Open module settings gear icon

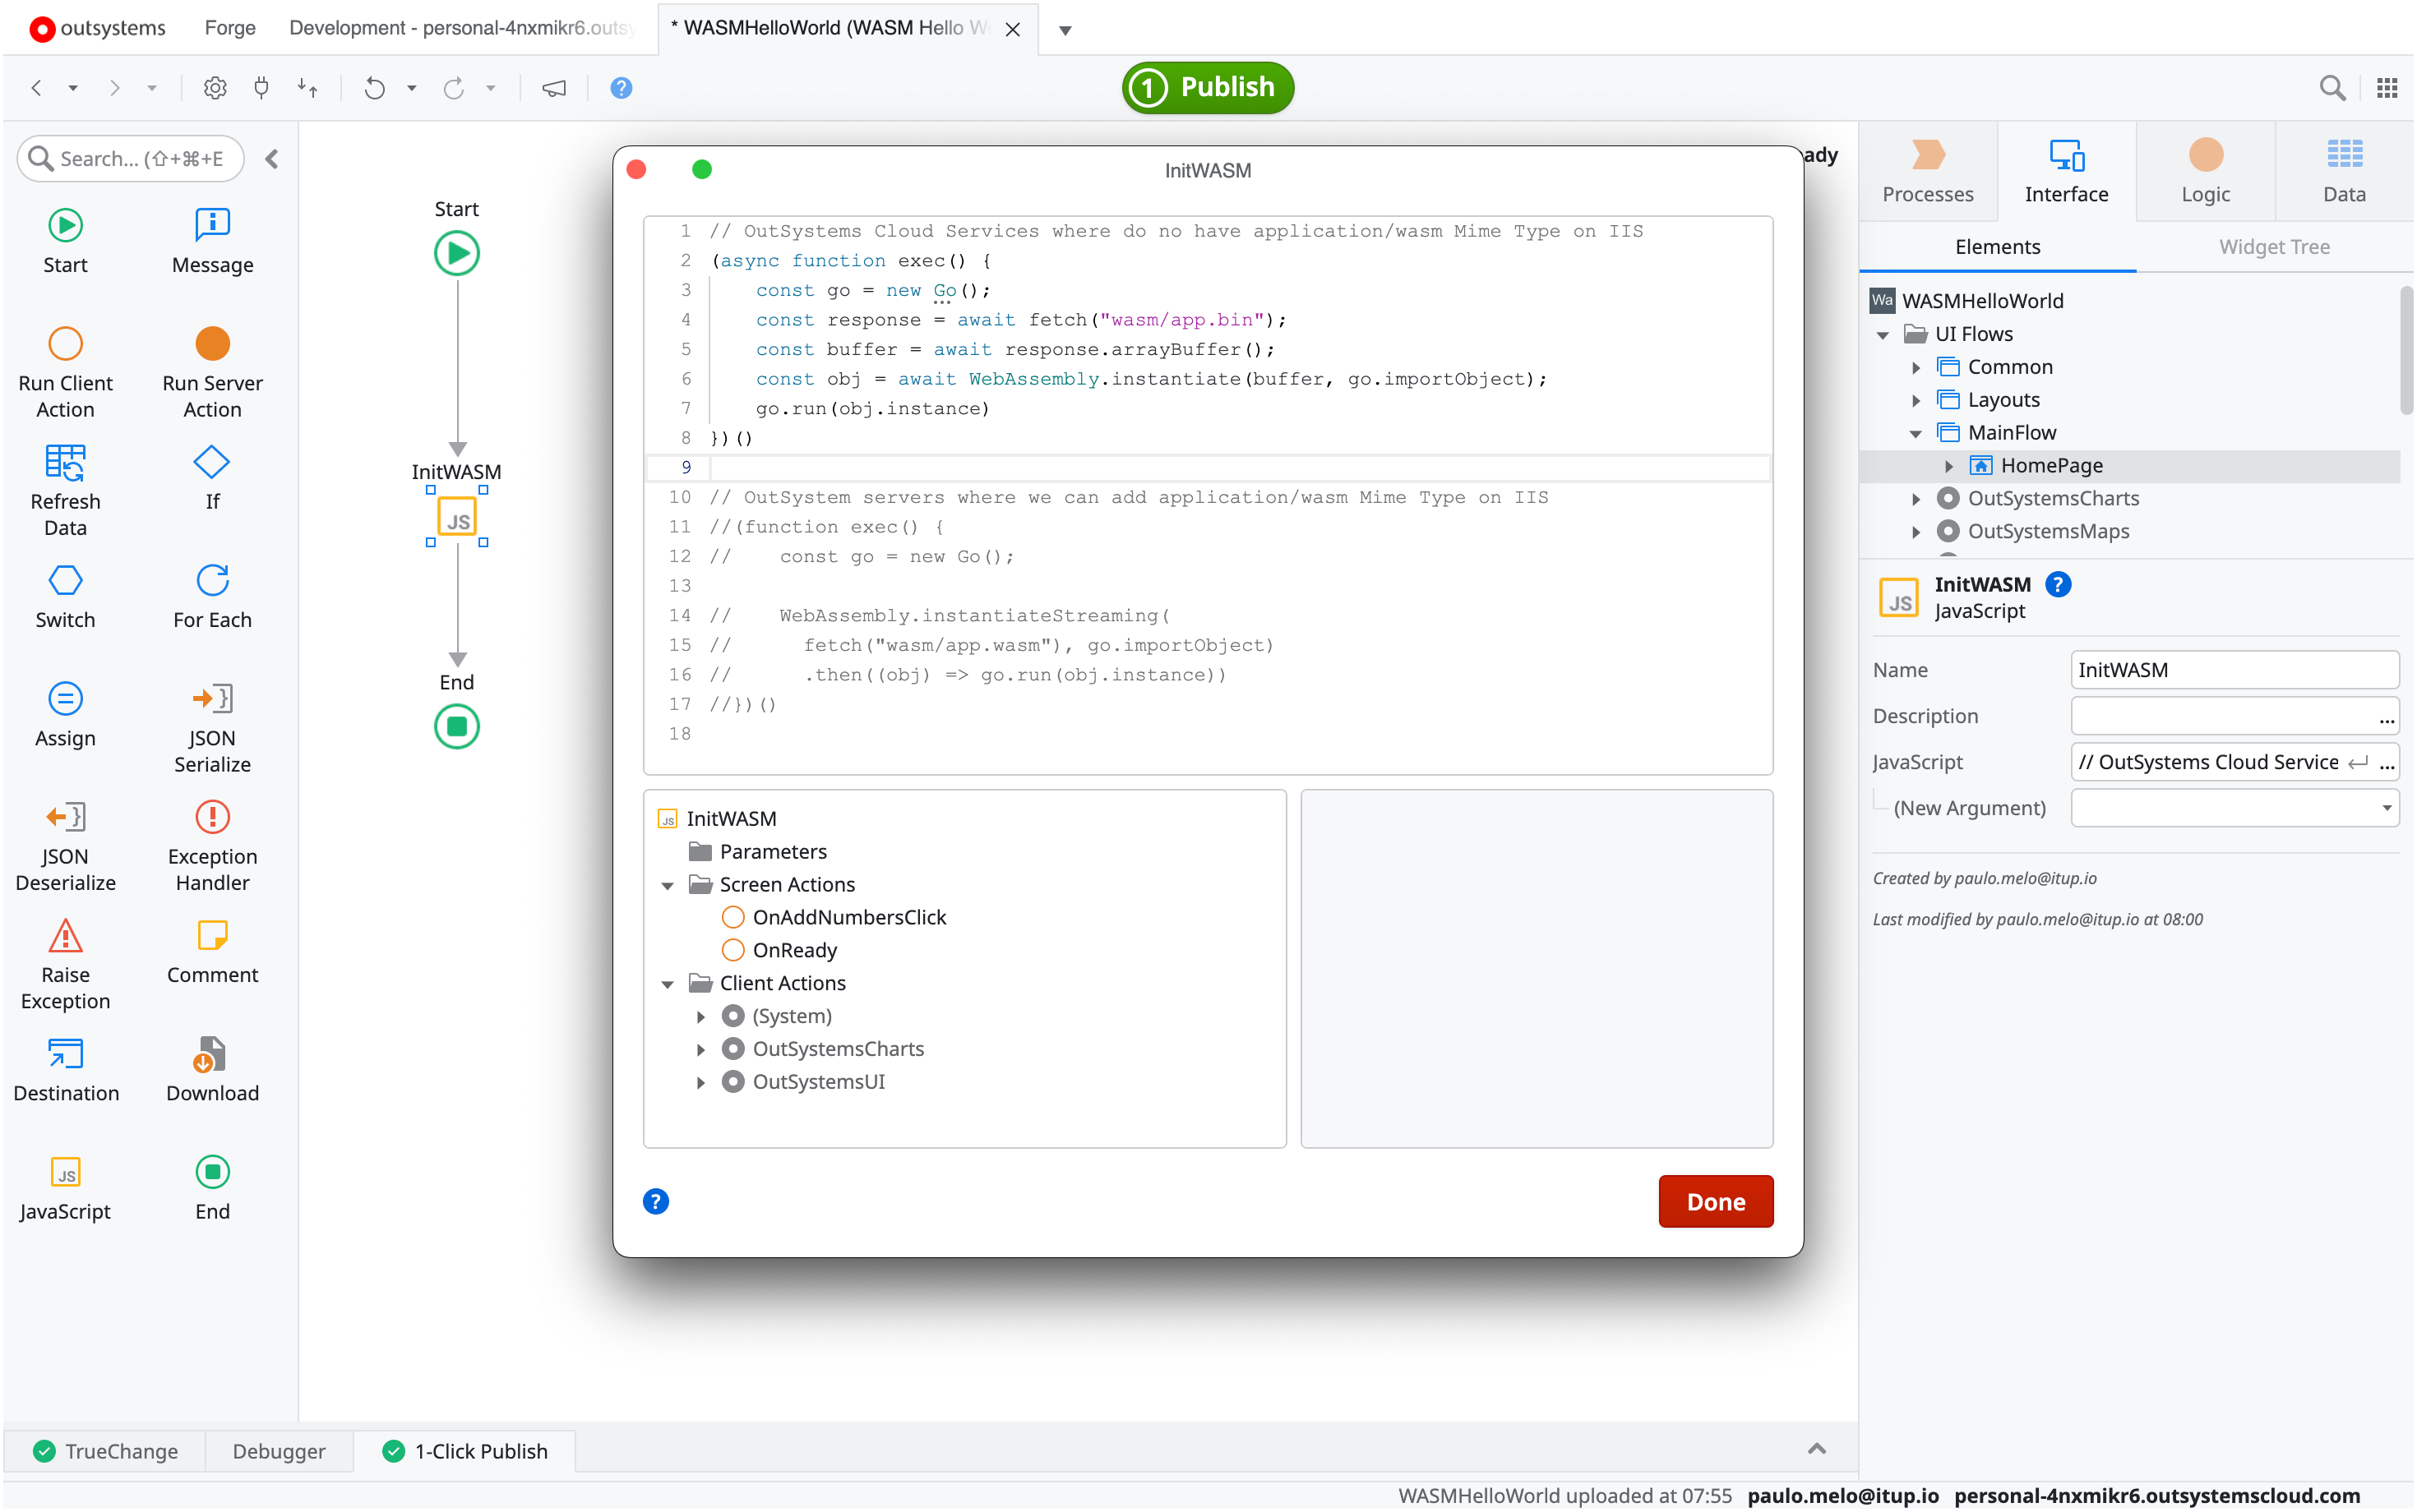(214, 88)
